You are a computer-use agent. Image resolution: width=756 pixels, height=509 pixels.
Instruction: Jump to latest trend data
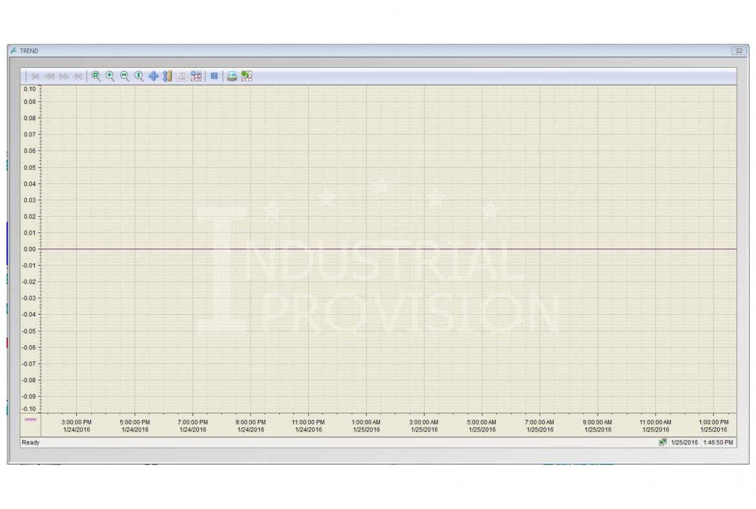coord(78,76)
